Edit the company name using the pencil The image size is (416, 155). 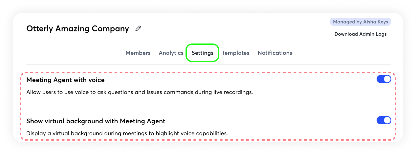(x=138, y=29)
